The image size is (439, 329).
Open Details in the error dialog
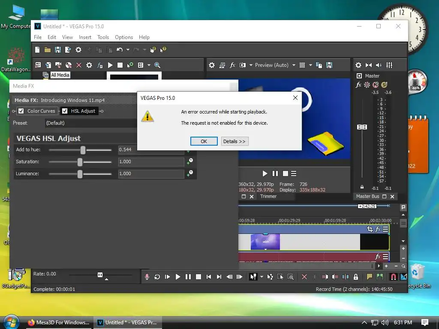235,141
